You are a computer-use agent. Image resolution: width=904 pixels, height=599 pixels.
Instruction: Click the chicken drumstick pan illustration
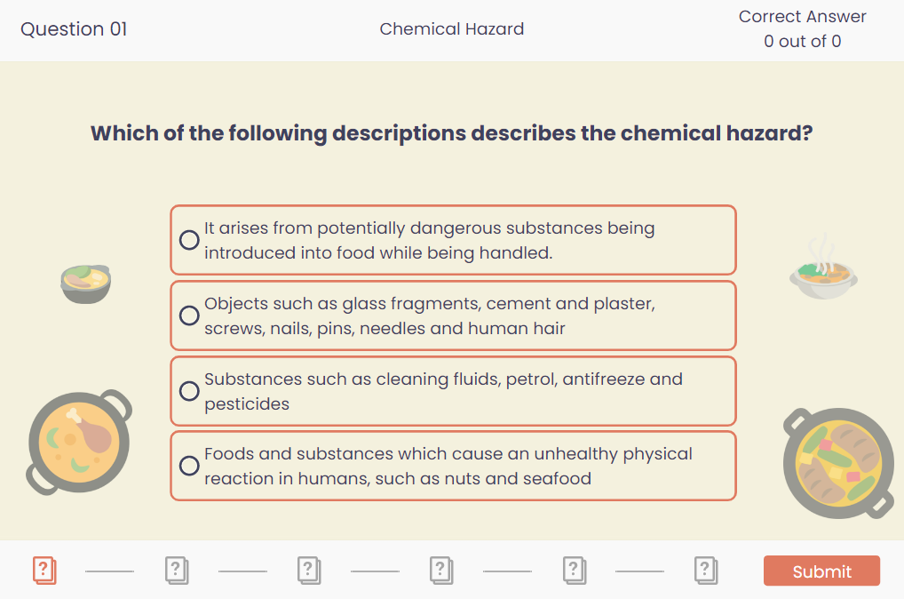click(79, 441)
